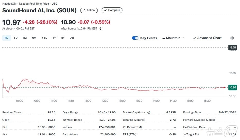240x140 pixels.
Task: Click the 52 Week Range value 3.39 - 24.98
Action: click(x=108, y=120)
